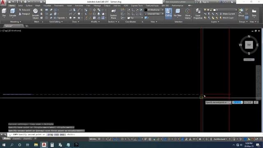This screenshot has height=148, width=263.
Task: Expand the Modify panel dropdown
Action: pos(95,22)
